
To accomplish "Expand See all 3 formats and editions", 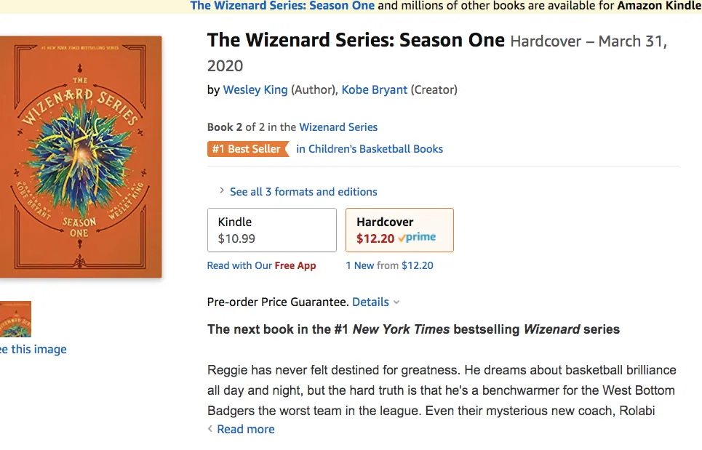I will click(x=303, y=192).
